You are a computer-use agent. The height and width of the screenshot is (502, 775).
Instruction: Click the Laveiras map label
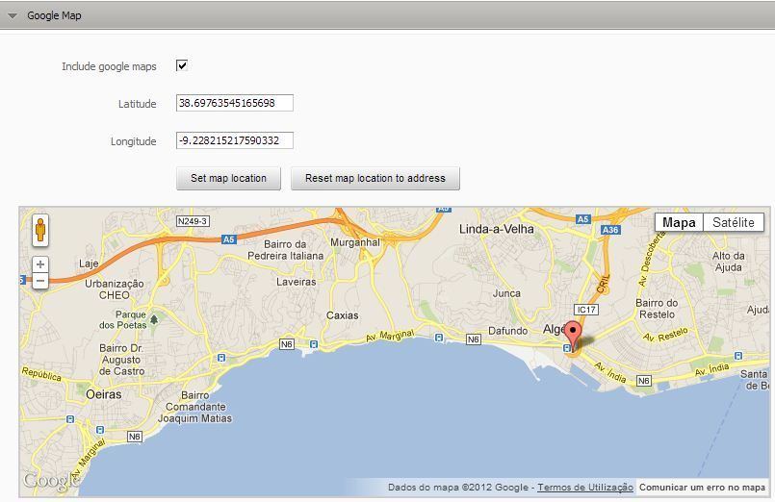point(297,282)
